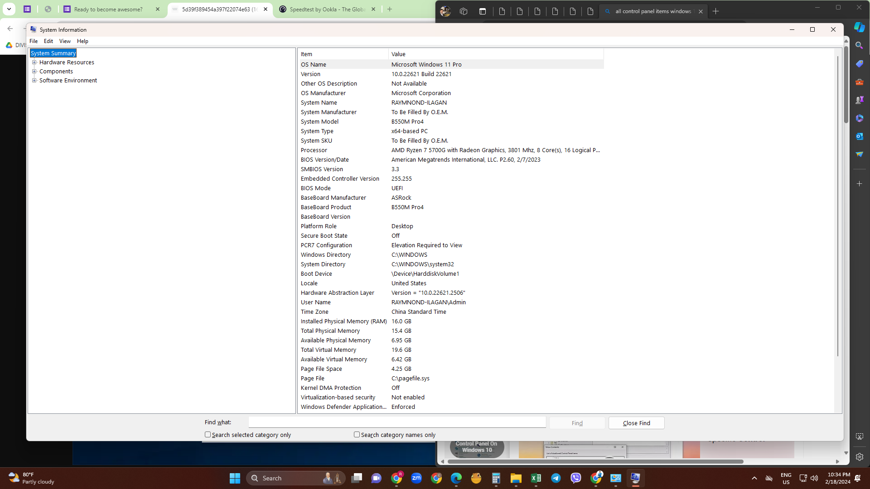Select the 'Secure Boot State' item
The width and height of the screenshot is (870, 489).
coord(324,236)
